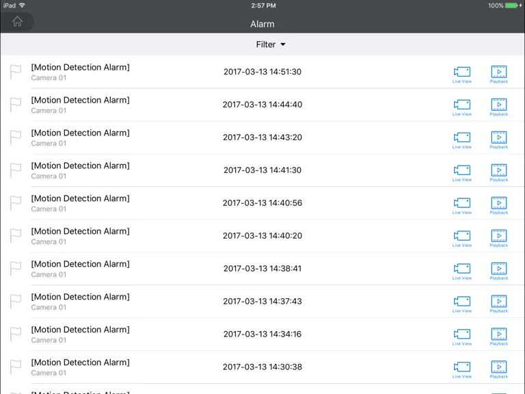Start Playback of the 14:43:20 alarm
This screenshot has height=394, width=525.
tap(498, 140)
